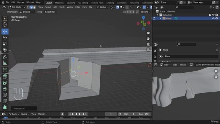This screenshot has height=124, width=220.
Task: Select the Bevel tool
Action: [x=5, y=89]
